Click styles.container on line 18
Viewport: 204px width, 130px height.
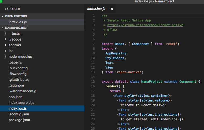click(153, 96)
